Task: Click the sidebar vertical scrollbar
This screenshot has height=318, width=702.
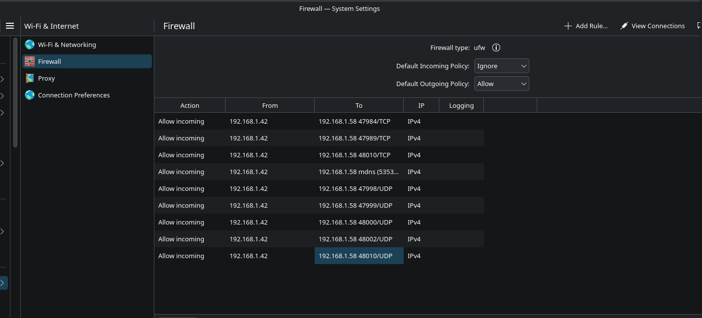Action: tap(15, 93)
